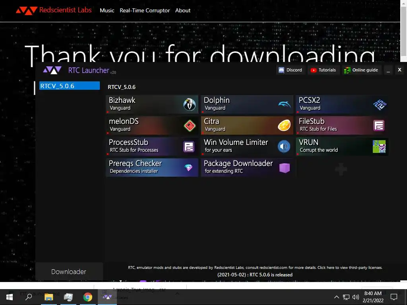The width and height of the screenshot is (407, 305).
Task: Open taskbar search magnifier
Action: [x=28, y=297]
